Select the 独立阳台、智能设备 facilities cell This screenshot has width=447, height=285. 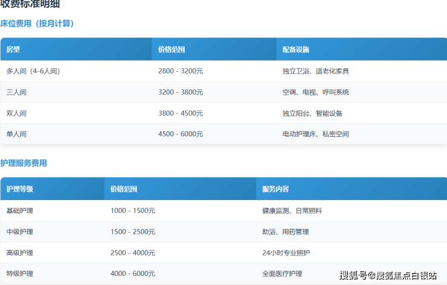pos(312,113)
